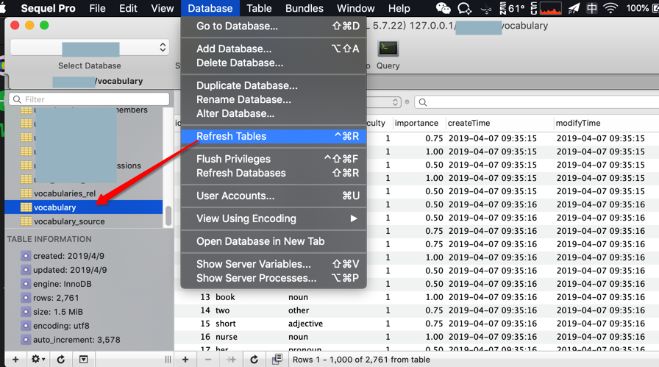Click the Wi-Fi status icon
The height and width of the screenshot is (367, 659).
pyautogui.click(x=610, y=8)
